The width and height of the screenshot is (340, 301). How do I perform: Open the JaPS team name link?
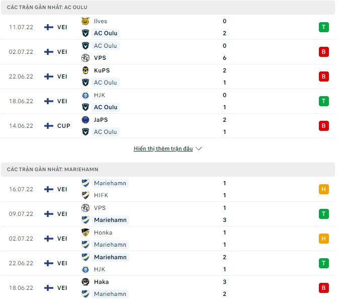point(101,120)
